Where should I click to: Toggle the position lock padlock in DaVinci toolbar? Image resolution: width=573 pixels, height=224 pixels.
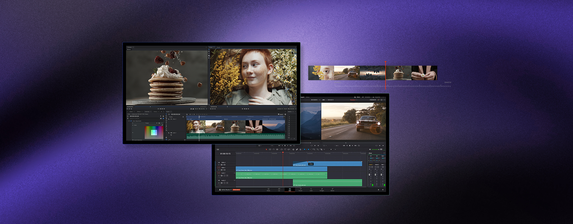pos(301,149)
